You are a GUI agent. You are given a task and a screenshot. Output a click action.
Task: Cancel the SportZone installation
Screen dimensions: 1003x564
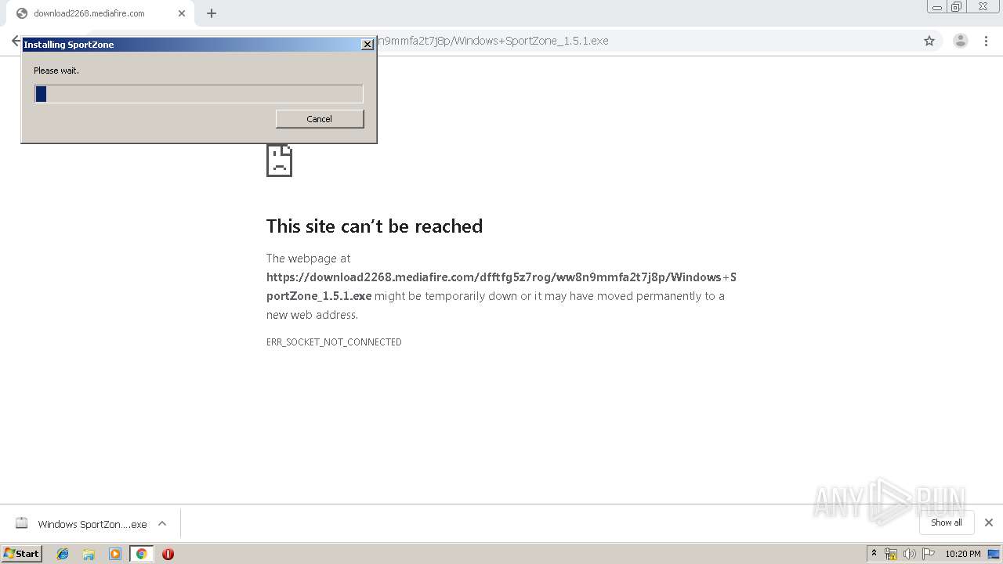(x=320, y=119)
